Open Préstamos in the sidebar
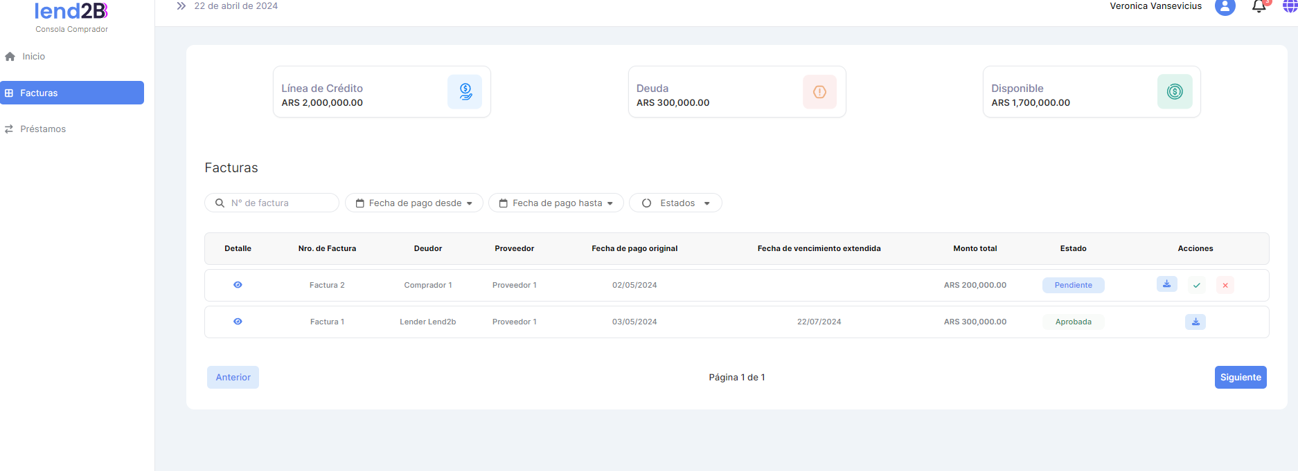The height and width of the screenshot is (471, 1298). pyautogui.click(x=42, y=129)
